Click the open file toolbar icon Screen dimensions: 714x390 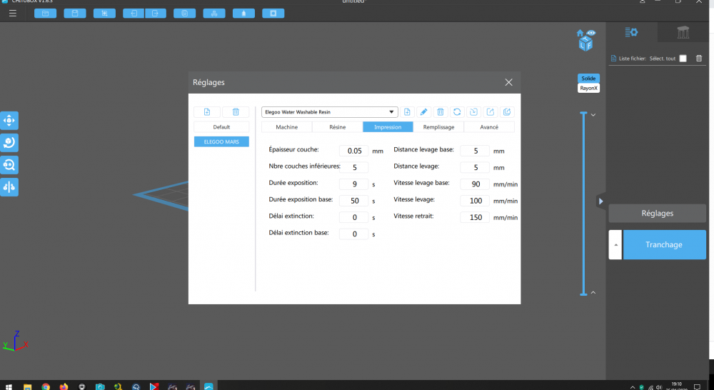click(x=46, y=13)
